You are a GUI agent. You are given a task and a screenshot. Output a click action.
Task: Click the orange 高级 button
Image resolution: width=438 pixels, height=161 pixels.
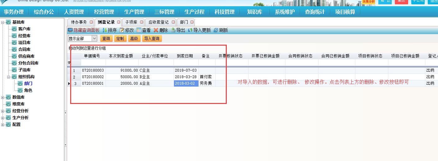[x=134, y=38]
